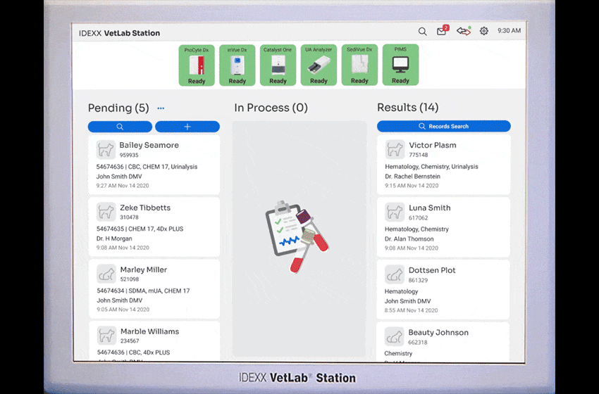Click the add pending request plus button
Image resolution: width=599 pixels, height=394 pixels.
pyautogui.click(x=187, y=127)
